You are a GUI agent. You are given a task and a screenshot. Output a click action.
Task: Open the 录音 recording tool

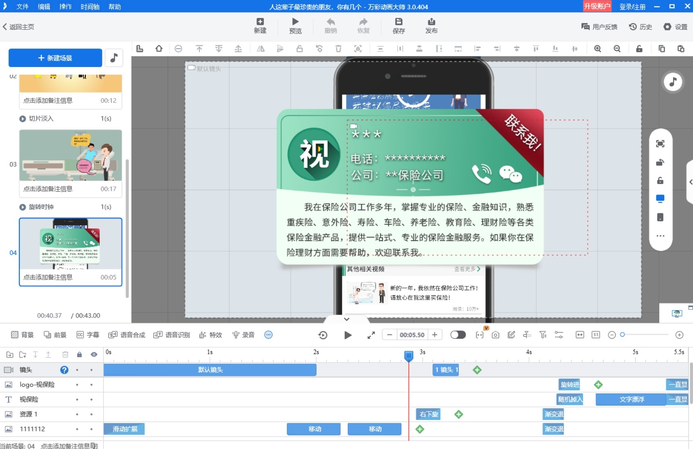[x=243, y=335]
